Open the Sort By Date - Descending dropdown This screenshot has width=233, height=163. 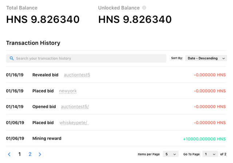[x=206, y=58]
